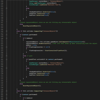The height and width of the screenshot is (100, 100).
Task: Click ShowExtraInfo() method on line 153
Action: point(45,43)
